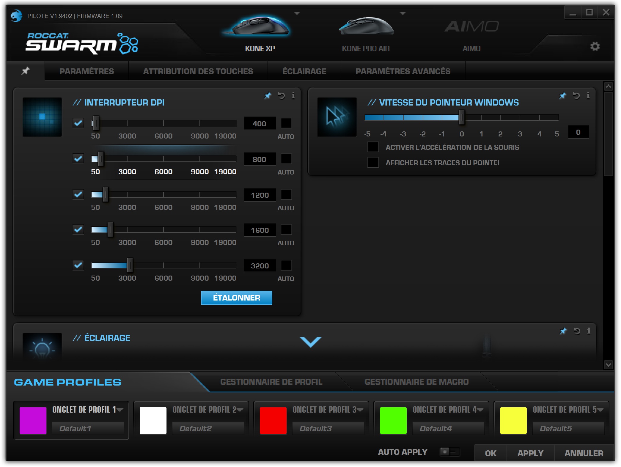Switch to Attribution des touches tab
The width and height of the screenshot is (621, 467).
tap(198, 71)
